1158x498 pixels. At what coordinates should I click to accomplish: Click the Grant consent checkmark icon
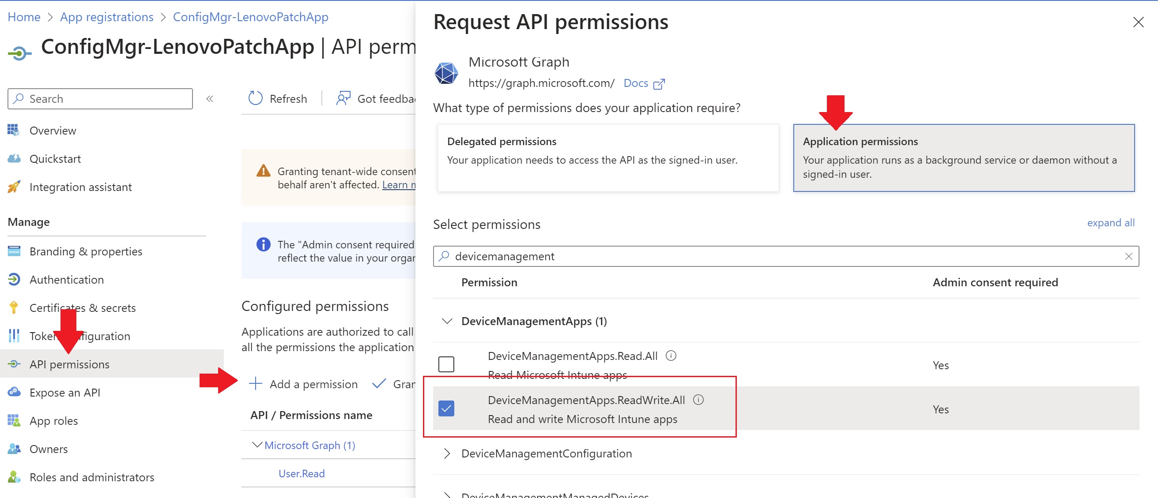379,383
